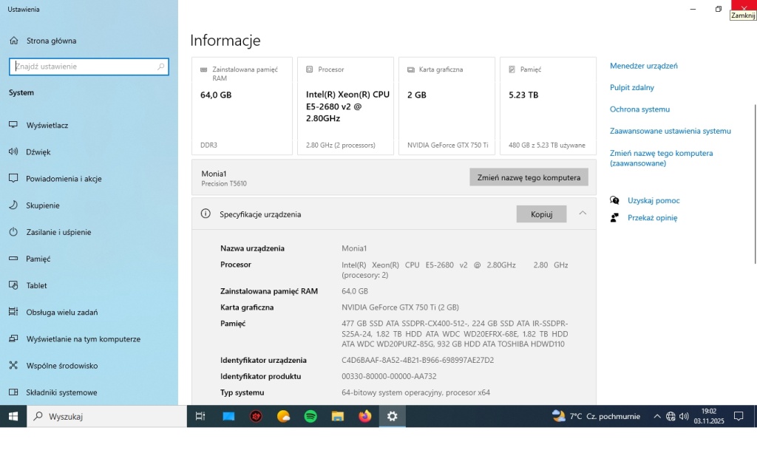757x453 pixels.
Task: Click the Procesor info card
Action: coord(345,106)
